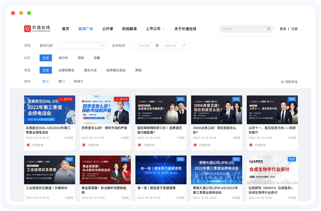The height and width of the screenshot is (211, 321).
Task: Click the 价值在线 logo in header
Action: pyautogui.click(x=37, y=29)
